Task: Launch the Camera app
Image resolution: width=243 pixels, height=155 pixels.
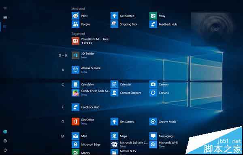Action: click(x=153, y=85)
